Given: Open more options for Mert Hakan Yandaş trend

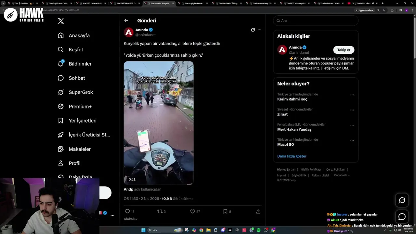Looking at the screenshot, I should click(x=352, y=125).
